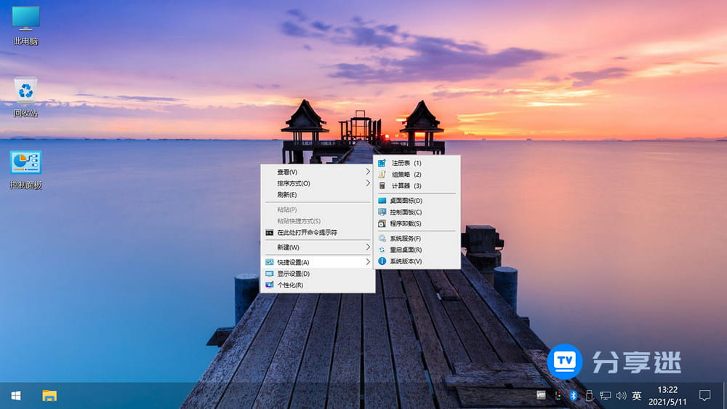The width and height of the screenshot is (727, 409).
Task: Open File Explorer from the taskbar
Action: pyautogui.click(x=49, y=396)
